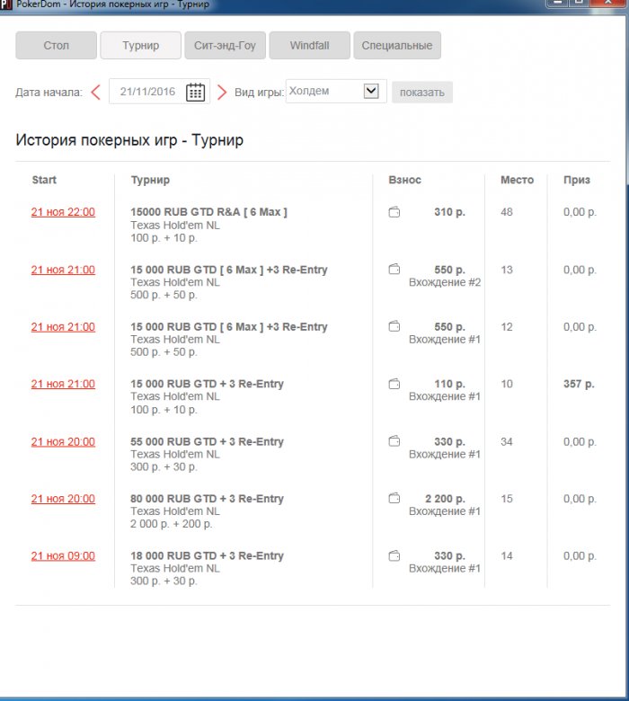The width and height of the screenshot is (629, 701).
Task: Click wallet icon in 55 000 RUB GTD row
Action: click(x=394, y=441)
